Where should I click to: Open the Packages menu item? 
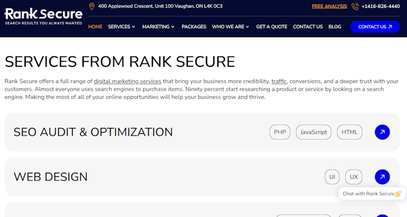[194, 27]
